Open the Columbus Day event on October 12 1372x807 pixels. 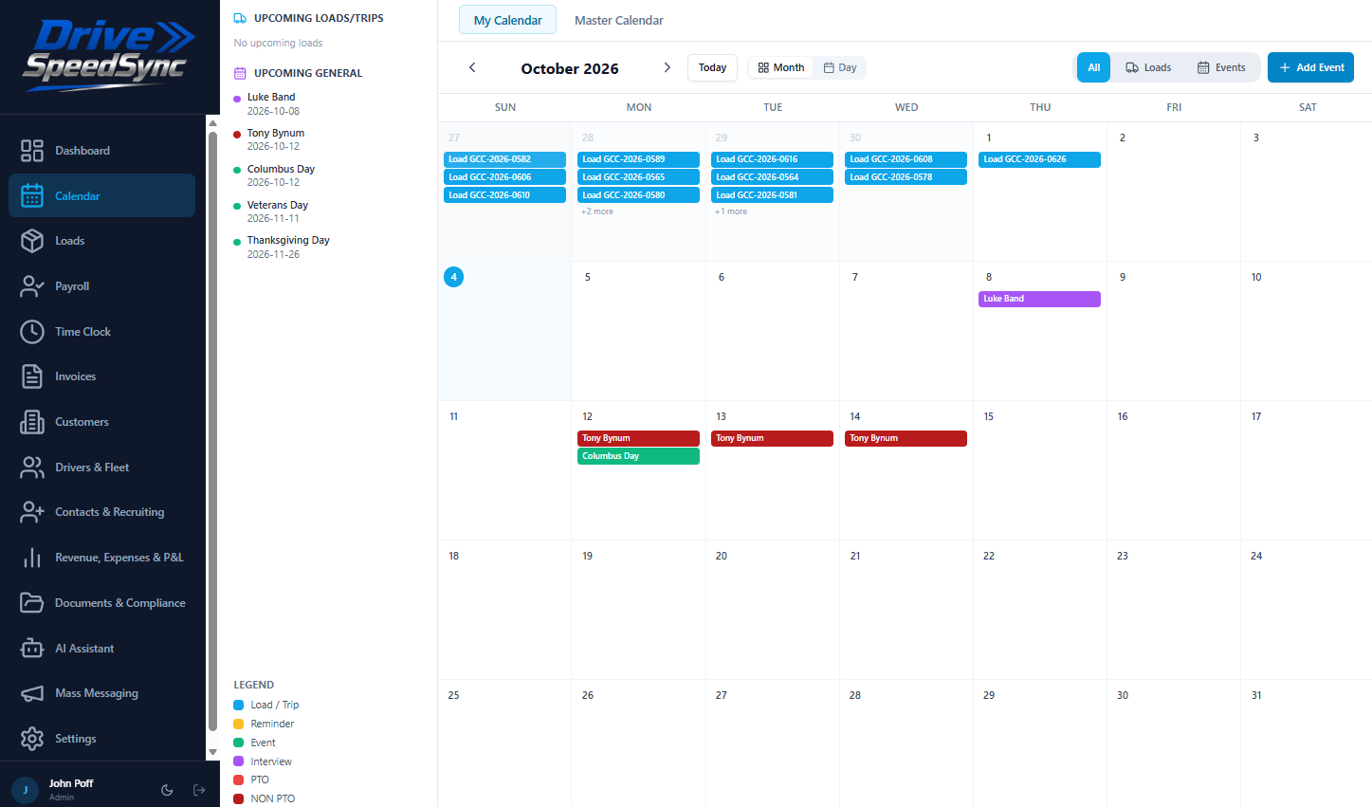pyautogui.click(x=638, y=456)
